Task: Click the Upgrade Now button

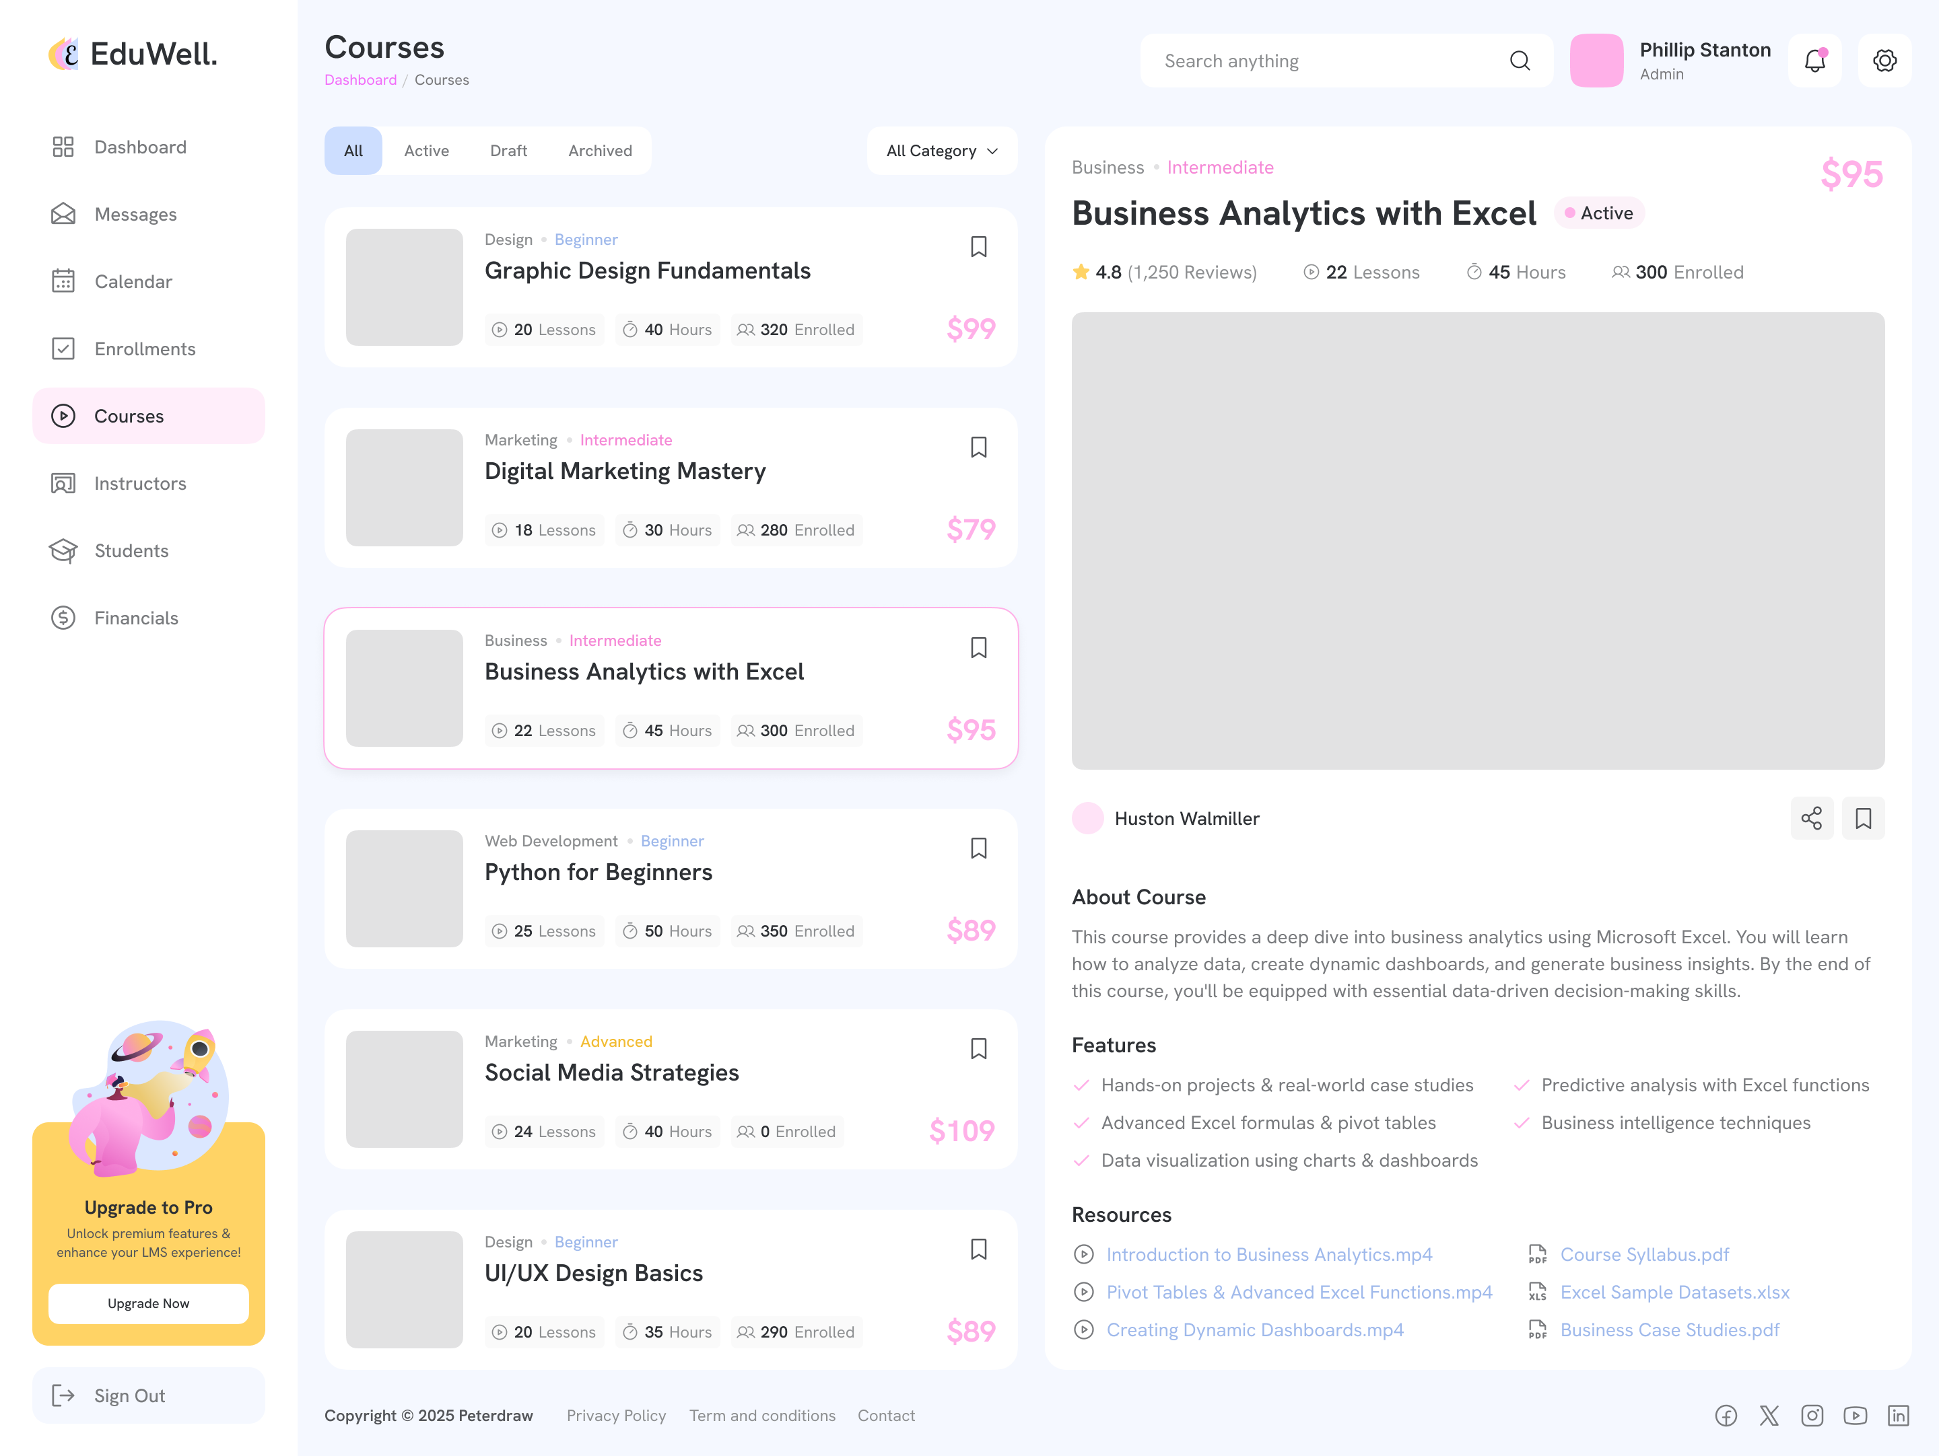Action: click(148, 1303)
